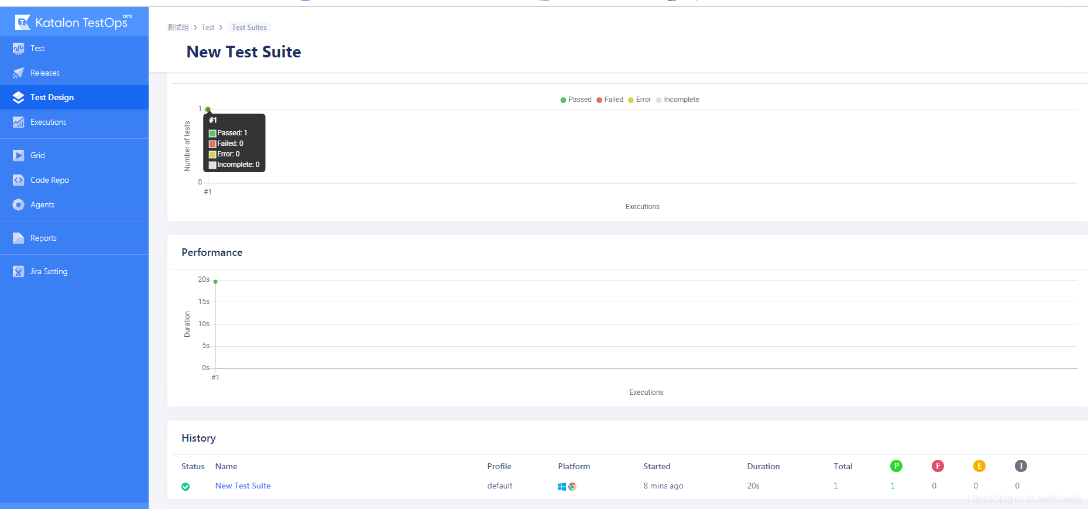The width and height of the screenshot is (1088, 509).
Task: Click the Name column header
Action: coord(226,466)
